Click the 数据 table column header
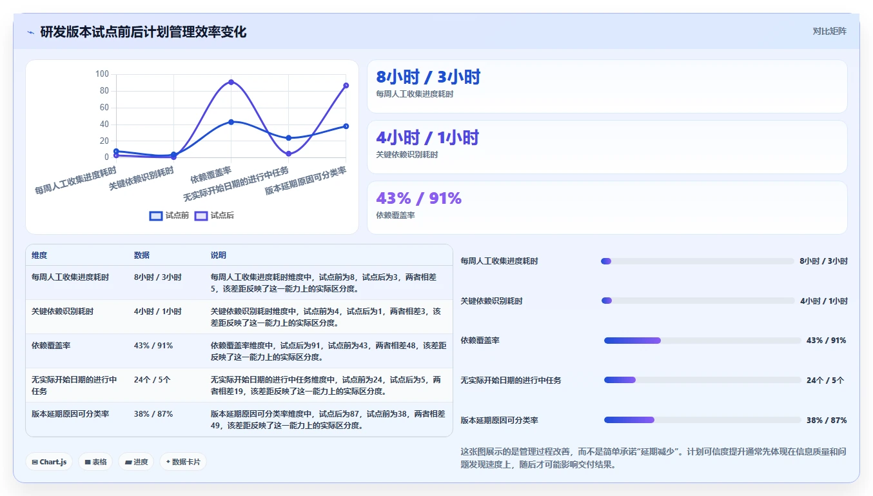 click(x=142, y=255)
